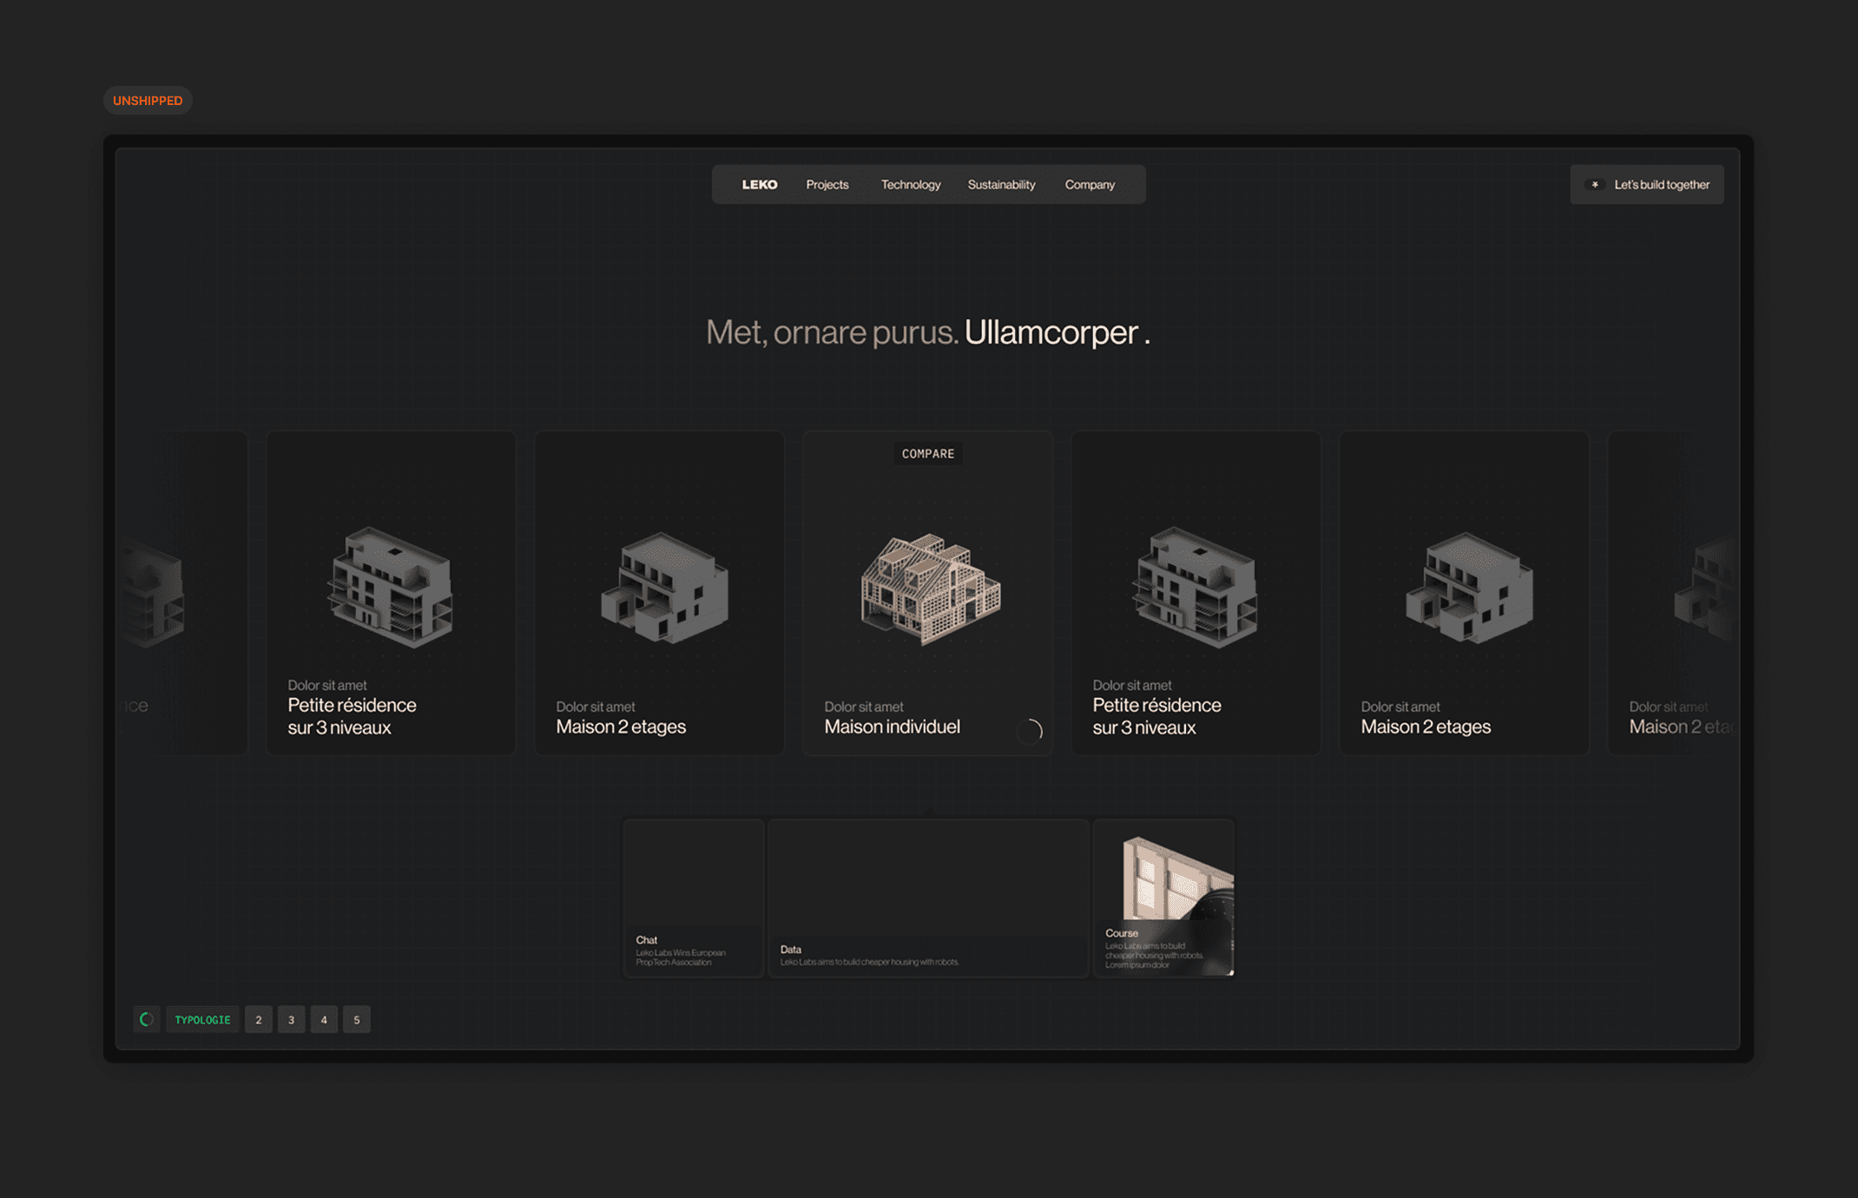The width and height of the screenshot is (1858, 1198).
Task: Click the circular loader icon on Maison individuel card
Action: (x=1030, y=731)
